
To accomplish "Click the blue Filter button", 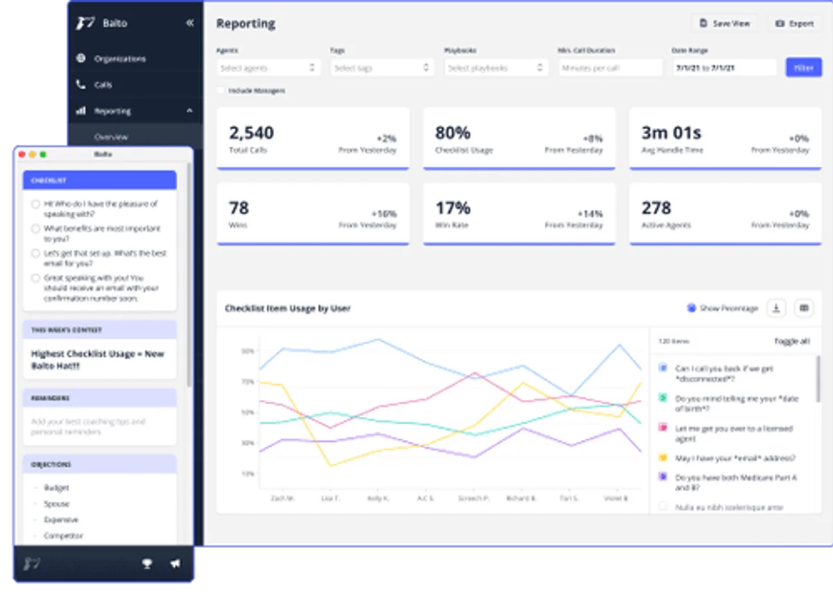I will [803, 67].
